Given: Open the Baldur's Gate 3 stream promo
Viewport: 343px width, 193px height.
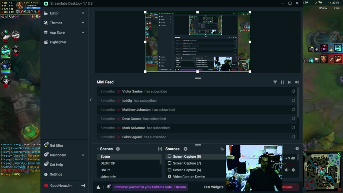Looking at the screenshot, I should pyautogui.click(x=150, y=187).
